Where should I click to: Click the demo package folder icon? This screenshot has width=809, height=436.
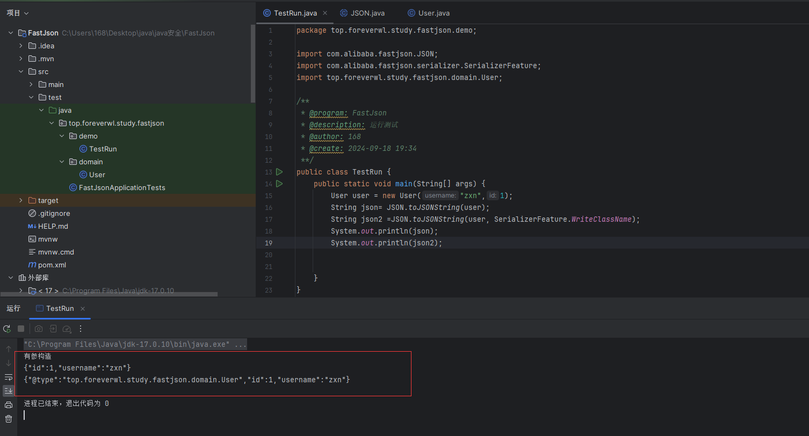point(73,136)
